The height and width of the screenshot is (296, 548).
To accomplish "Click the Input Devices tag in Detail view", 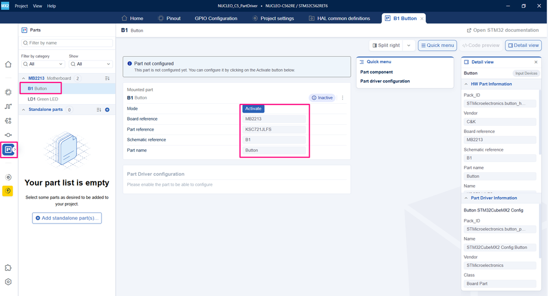I will pos(526,74).
